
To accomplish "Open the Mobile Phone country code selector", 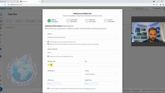I will (x=91, y=83).
